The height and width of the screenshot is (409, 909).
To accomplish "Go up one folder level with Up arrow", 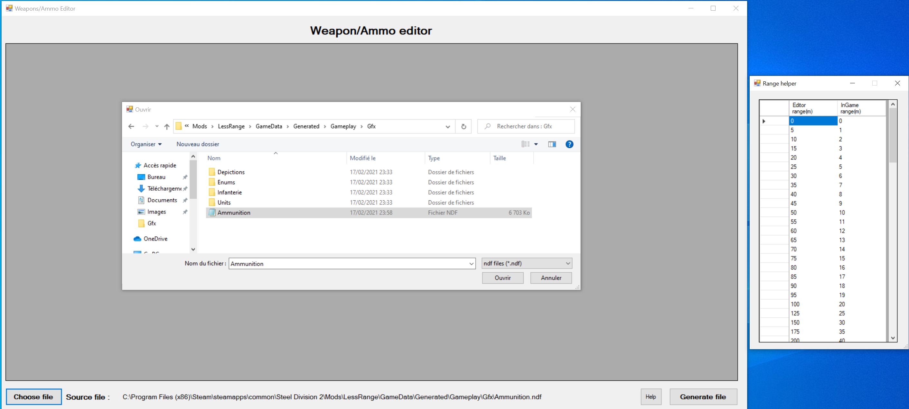I will click(x=167, y=127).
